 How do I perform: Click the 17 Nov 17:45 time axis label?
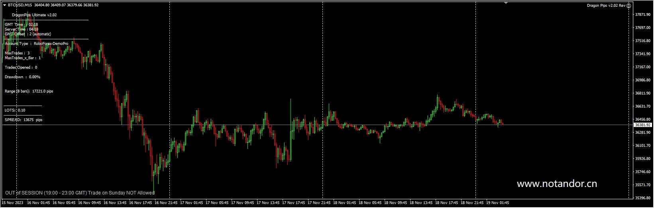click(294, 203)
